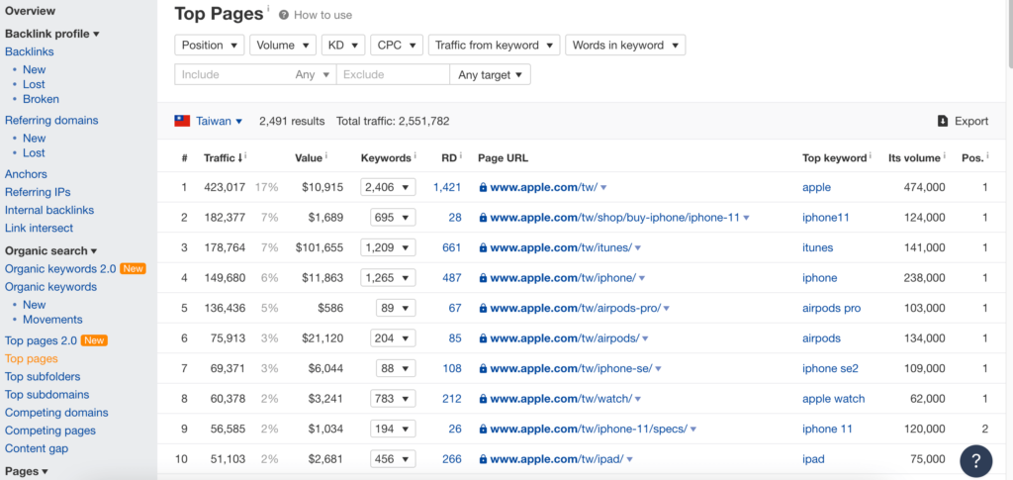Open the KD filter dropdown

coord(343,46)
